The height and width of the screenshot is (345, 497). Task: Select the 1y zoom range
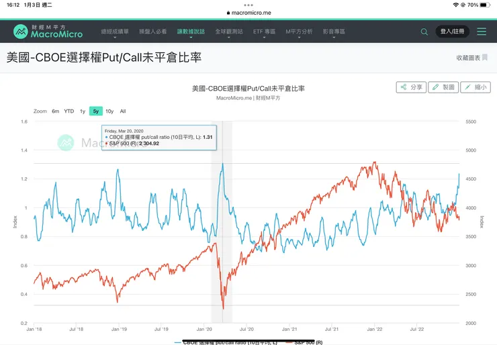point(83,111)
